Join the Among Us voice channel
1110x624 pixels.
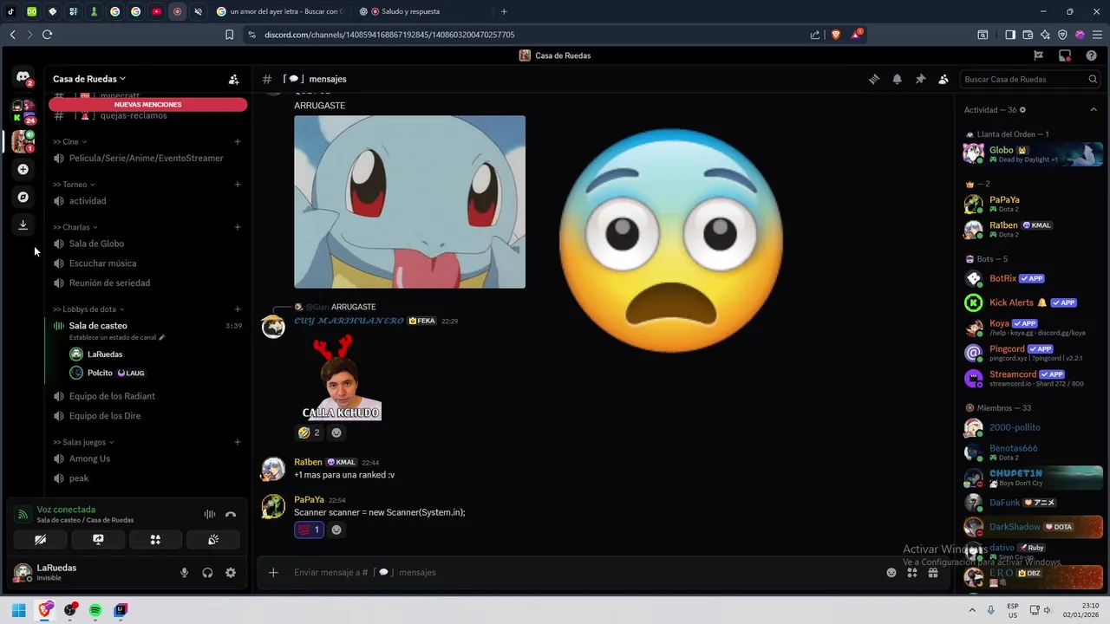pos(147,458)
